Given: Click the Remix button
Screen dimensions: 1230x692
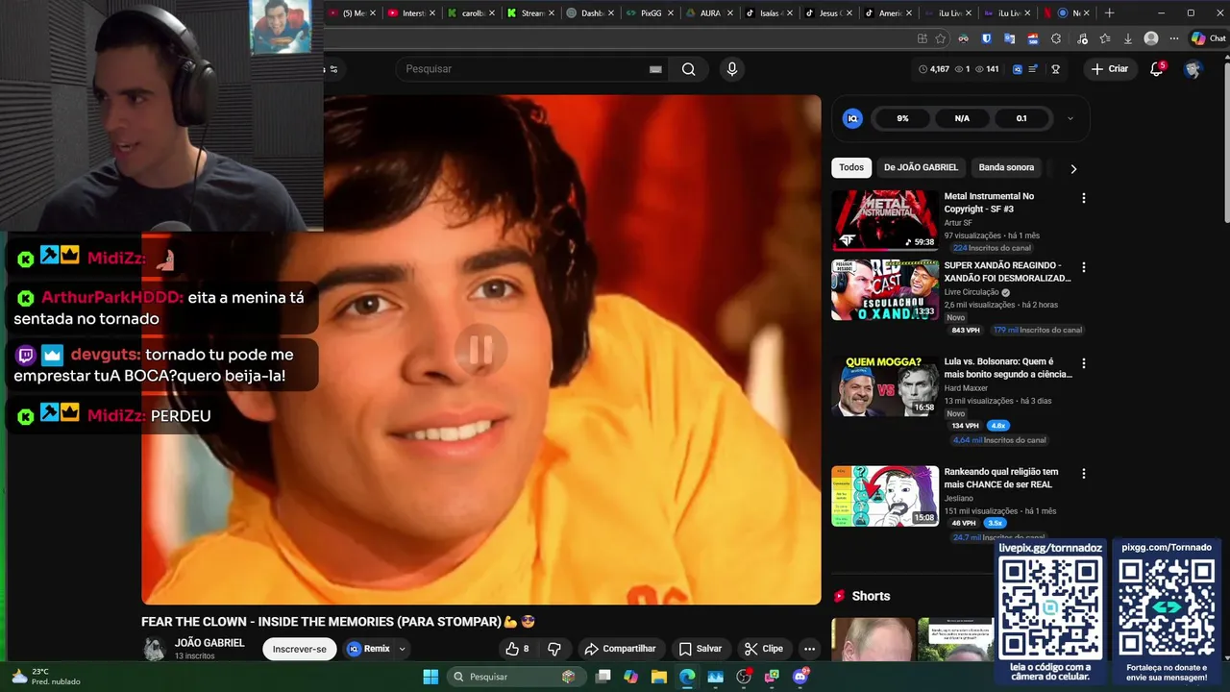Looking at the screenshot, I should pos(369,649).
